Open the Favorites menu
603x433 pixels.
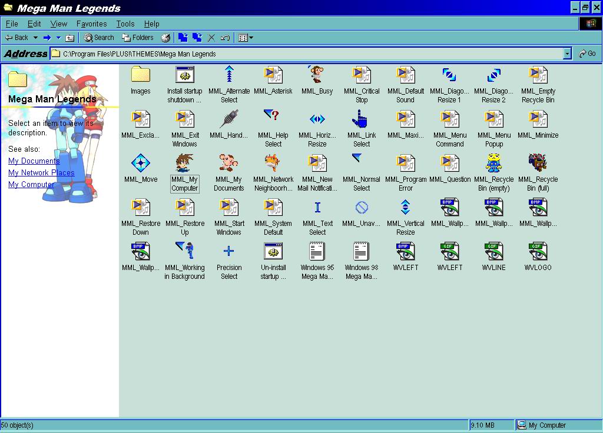tap(91, 24)
